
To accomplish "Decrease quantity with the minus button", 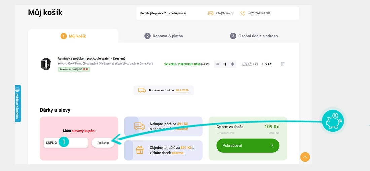I will [x=218, y=64].
